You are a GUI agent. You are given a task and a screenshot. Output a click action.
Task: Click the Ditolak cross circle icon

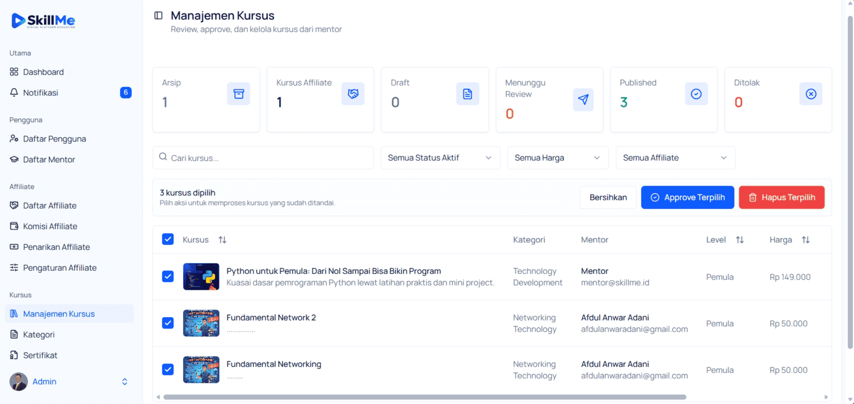[x=811, y=94]
